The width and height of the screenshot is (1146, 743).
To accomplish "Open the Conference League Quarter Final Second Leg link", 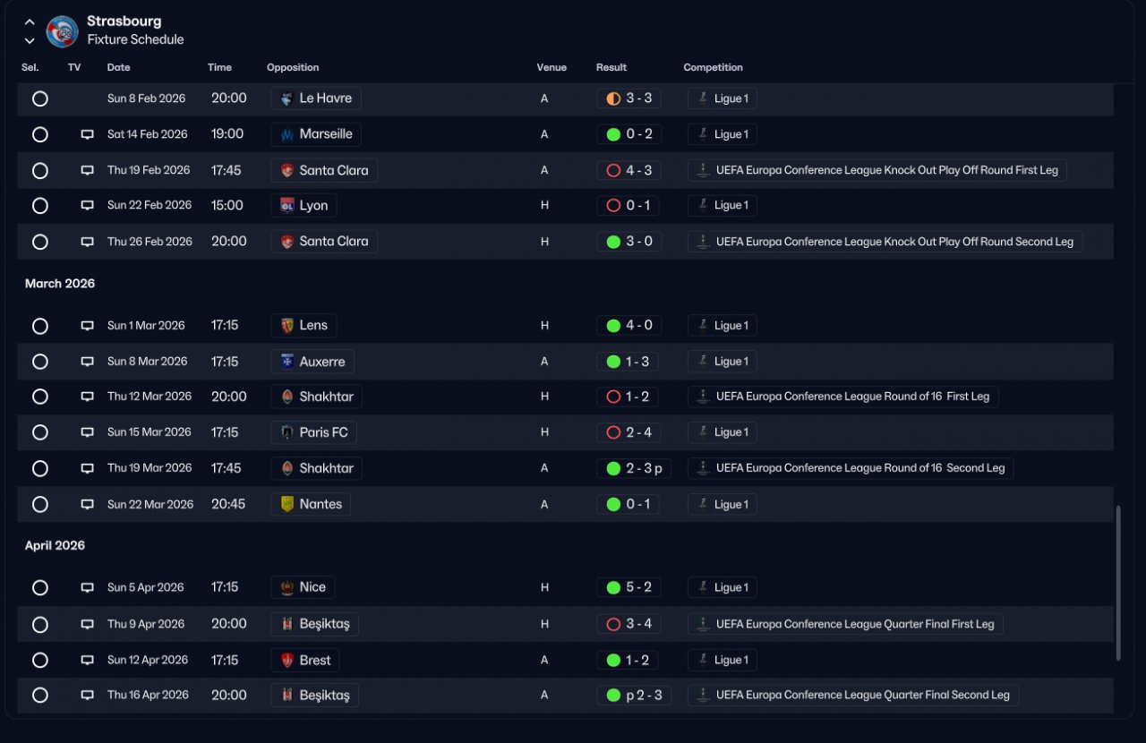I will 853,695.
